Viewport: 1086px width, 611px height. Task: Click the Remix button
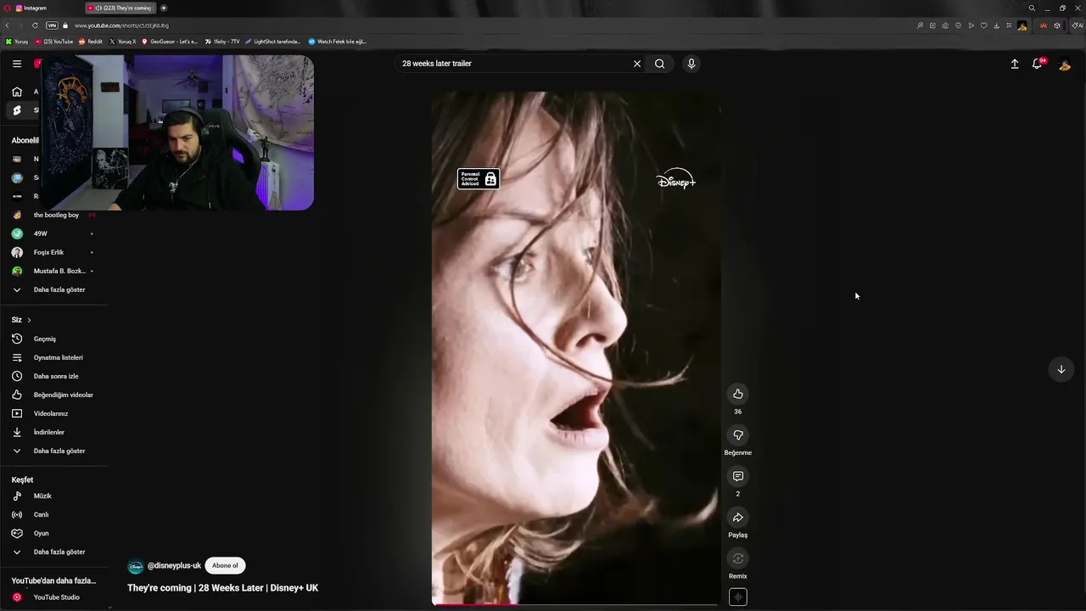click(x=738, y=558)
